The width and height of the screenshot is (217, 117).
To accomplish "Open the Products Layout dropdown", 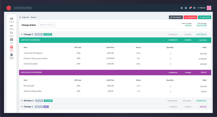I will (47, 25).
